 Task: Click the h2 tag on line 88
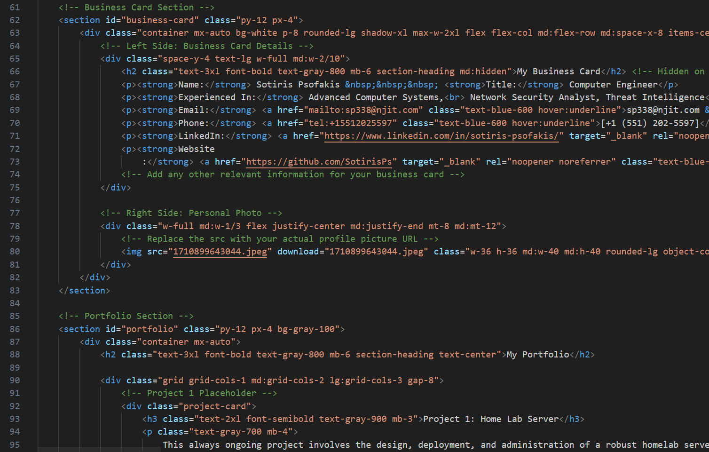[109, 354]
